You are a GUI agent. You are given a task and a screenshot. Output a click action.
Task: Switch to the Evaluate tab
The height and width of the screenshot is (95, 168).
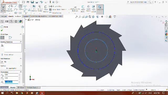tap(18, 16)
